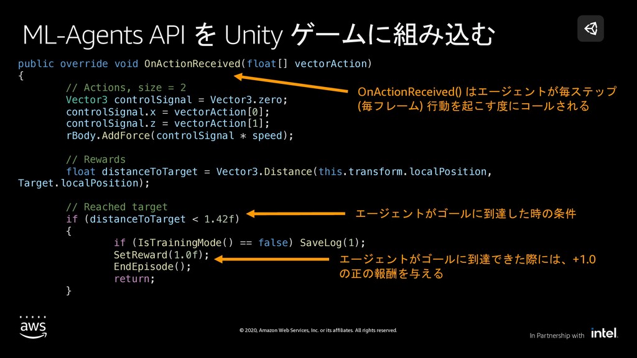Image resolution: width=637 pixels, height=358 pixels.
Task: Click the Intel logo
Action: click(x=604, y=333)
